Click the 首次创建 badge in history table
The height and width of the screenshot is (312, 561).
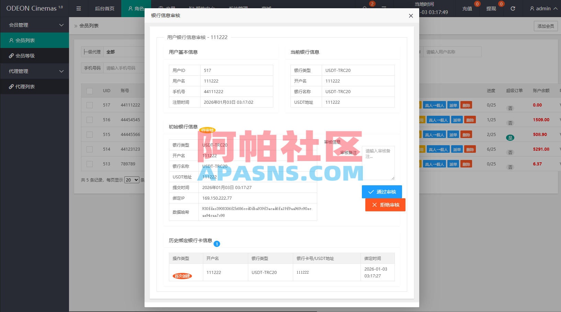pos(182,276)
